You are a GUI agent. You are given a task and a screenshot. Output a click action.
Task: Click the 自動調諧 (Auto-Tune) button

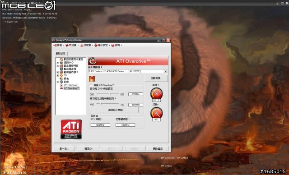pos(156,78)
